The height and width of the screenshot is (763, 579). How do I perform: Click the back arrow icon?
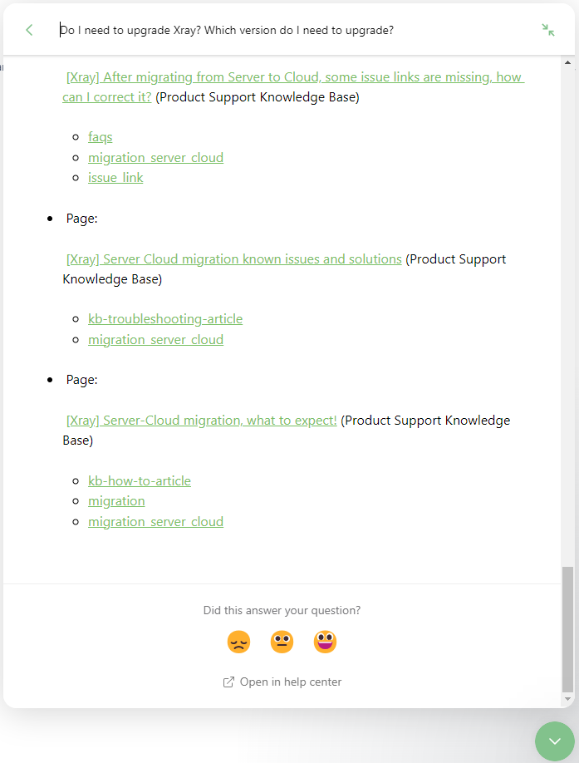(29, 30)
